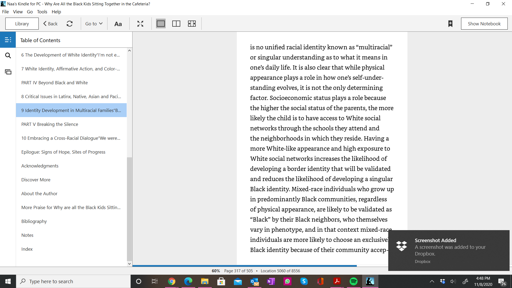
Task: Open the search panel in sidebar
Action: (8, 55)
